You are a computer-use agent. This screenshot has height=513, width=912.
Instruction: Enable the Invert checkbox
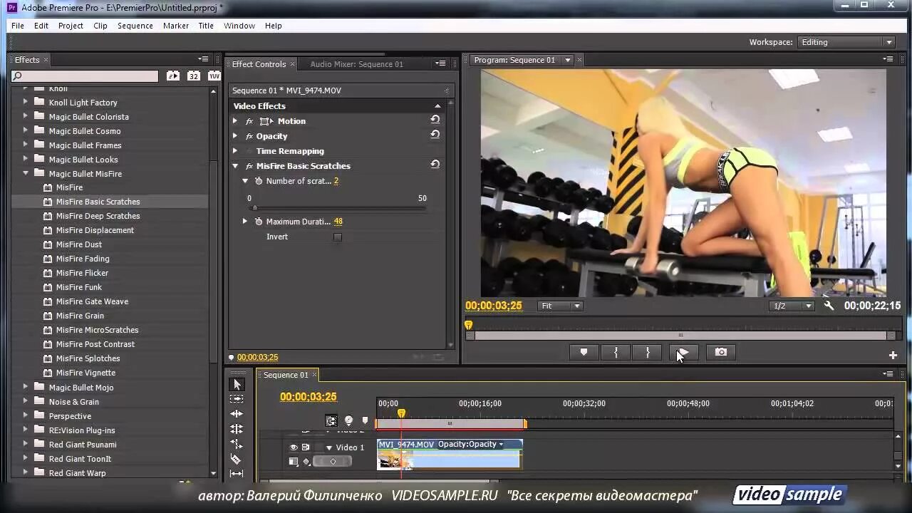click(338, 237)
